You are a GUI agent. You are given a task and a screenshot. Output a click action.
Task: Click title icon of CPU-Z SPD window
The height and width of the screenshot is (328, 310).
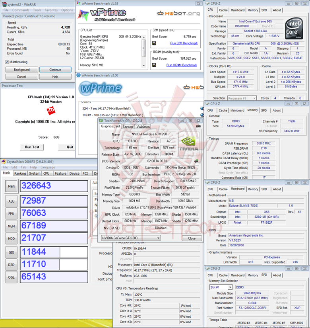207,269
